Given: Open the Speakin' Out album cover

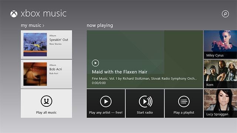Looking at the screenshot, I should 35,44.
